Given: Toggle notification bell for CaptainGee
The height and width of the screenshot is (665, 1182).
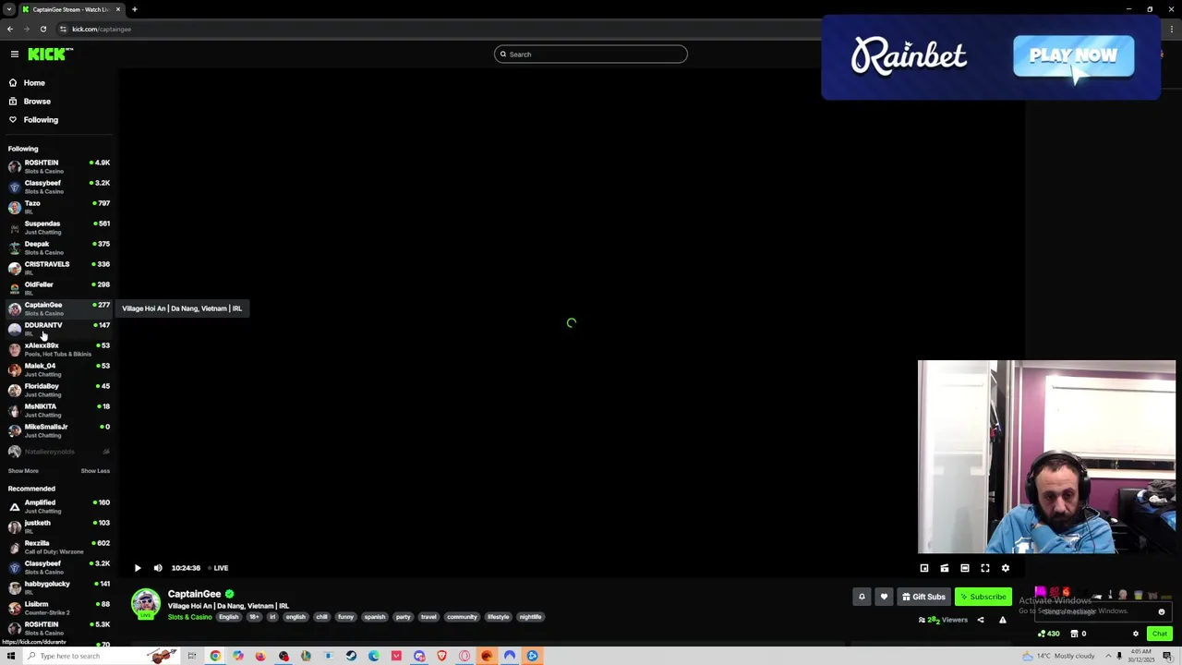Looking at the screenshot, I should [862, 597].
